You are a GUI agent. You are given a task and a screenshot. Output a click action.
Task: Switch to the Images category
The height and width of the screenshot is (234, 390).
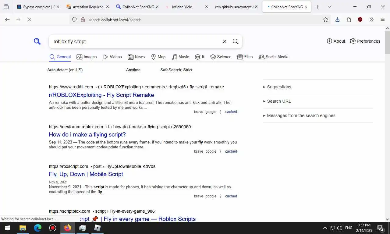[x=87, y=57]
